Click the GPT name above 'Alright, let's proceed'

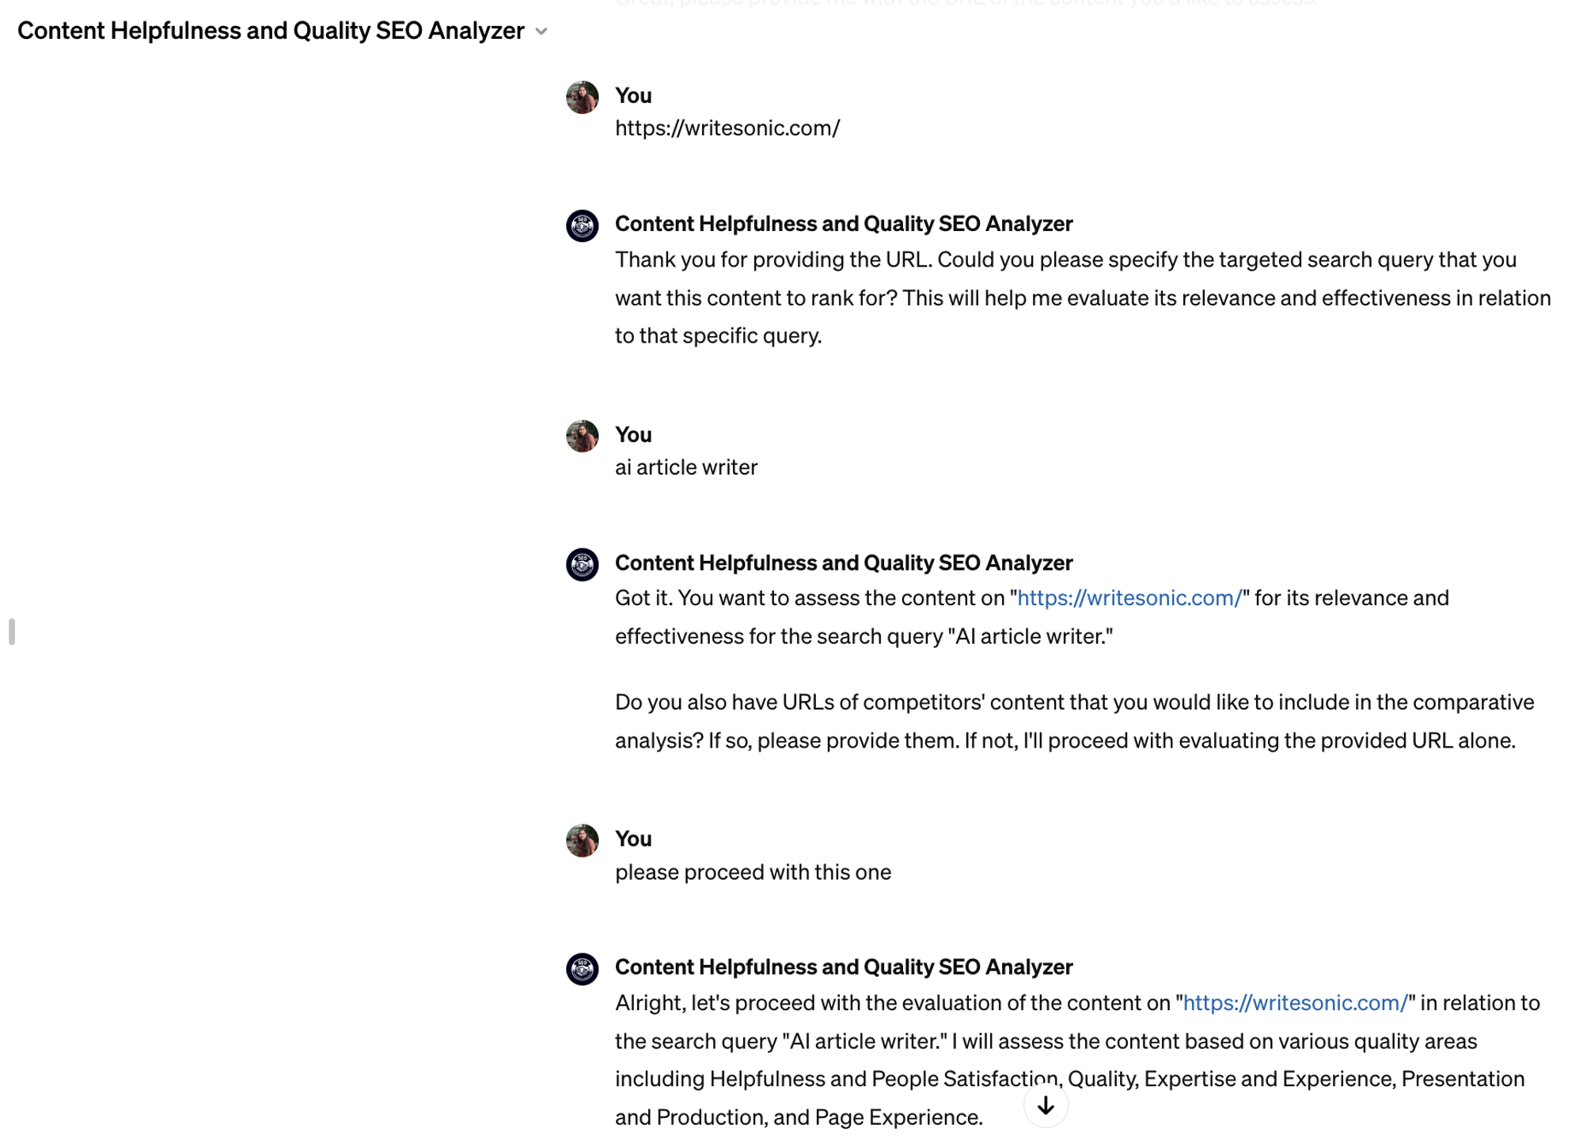[x=843, y=967]
